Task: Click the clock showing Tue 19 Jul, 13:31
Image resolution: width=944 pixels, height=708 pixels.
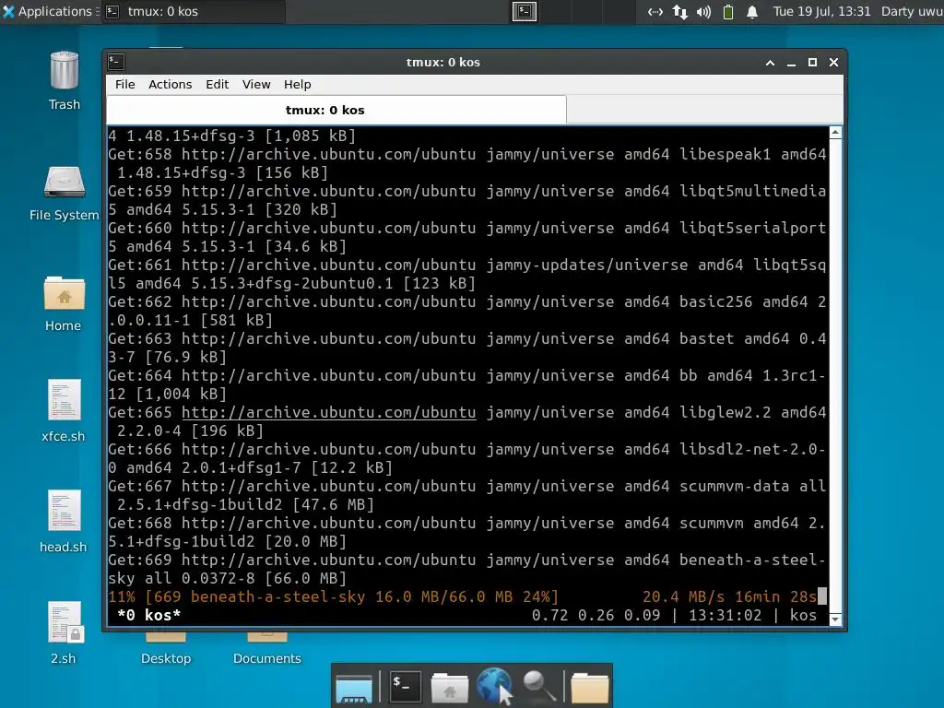Action: [821, 11]
